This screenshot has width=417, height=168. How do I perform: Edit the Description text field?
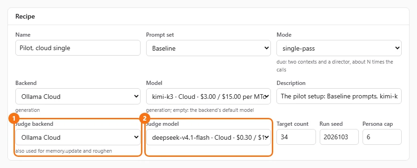pyautogui.click(x=339, y=97)
